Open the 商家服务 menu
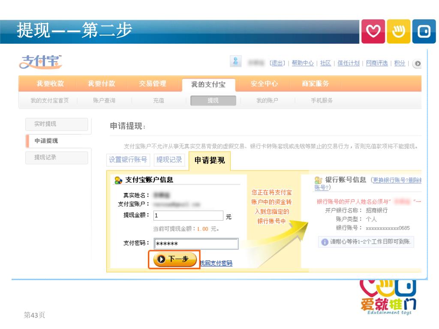439x329 pixels. 315,84
